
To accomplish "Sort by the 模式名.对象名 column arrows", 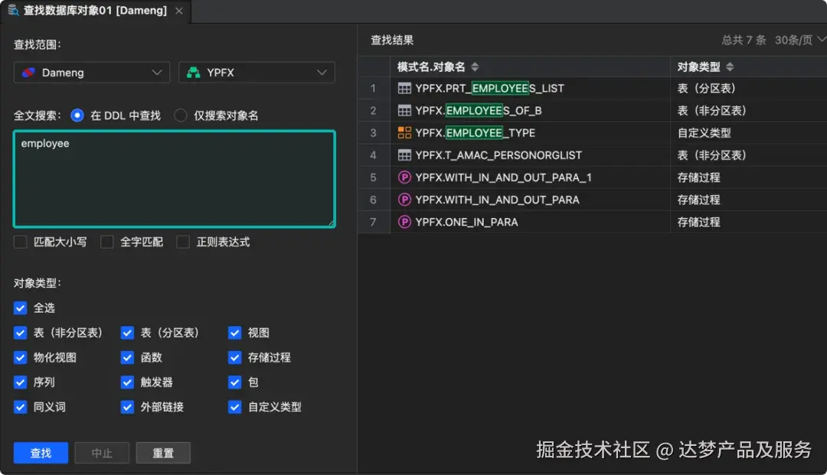I will coord(475,67).
